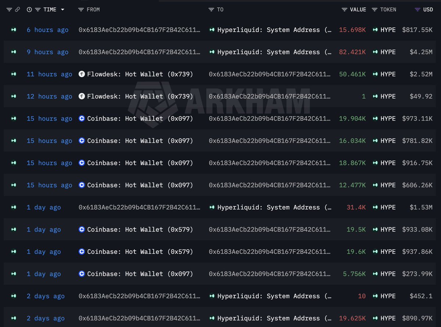Image resolution: width=441 pixels, height=327 pixels.
Task: Open 'Coinbase: Hot Wallet (0x097)' in $273.99K row
Action: coord(140,274)
